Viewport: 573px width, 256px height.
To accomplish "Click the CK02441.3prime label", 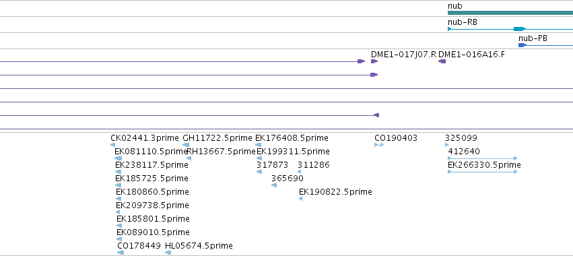I will point(145,138).
